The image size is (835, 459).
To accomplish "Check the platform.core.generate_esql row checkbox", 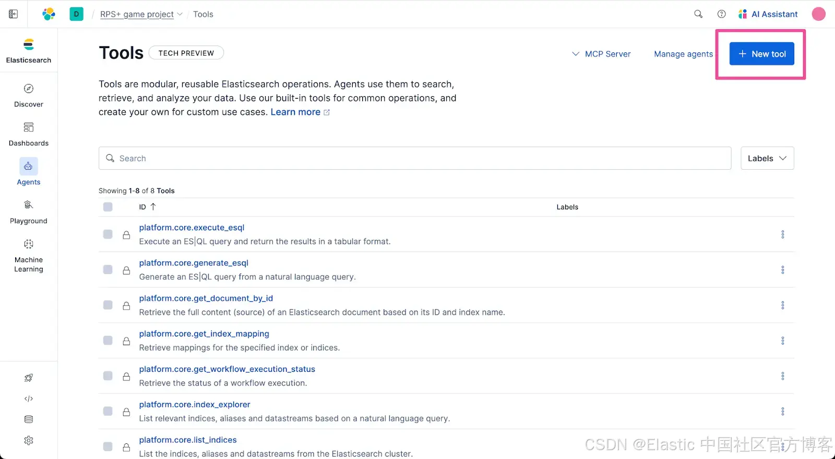I will click(x=108, y=269).
